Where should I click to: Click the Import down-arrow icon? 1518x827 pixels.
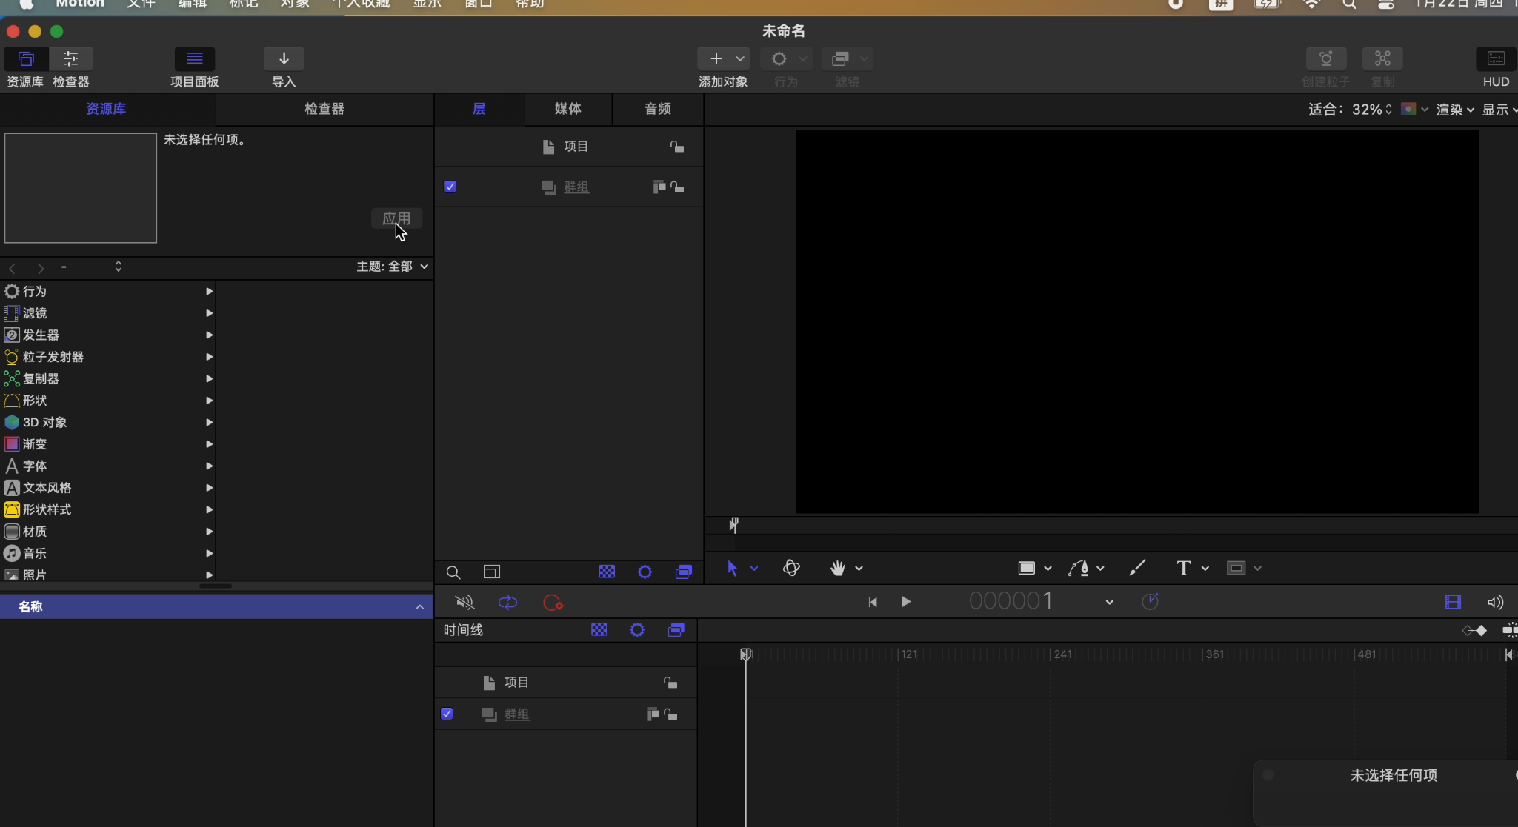coord(284,58)
